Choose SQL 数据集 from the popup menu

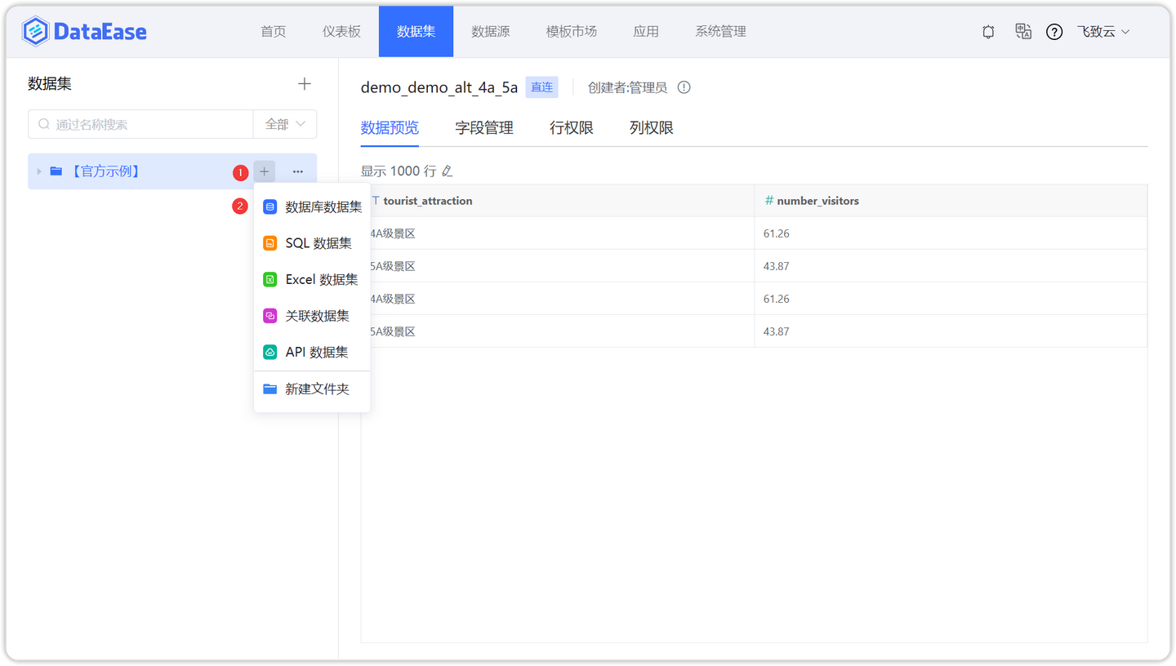pos(312,243)
